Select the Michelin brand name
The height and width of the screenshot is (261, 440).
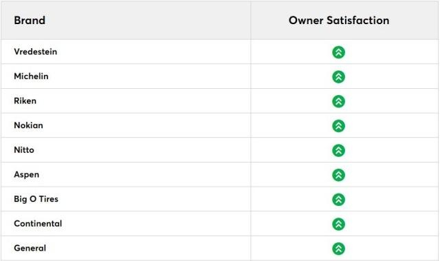click(31, 76)
